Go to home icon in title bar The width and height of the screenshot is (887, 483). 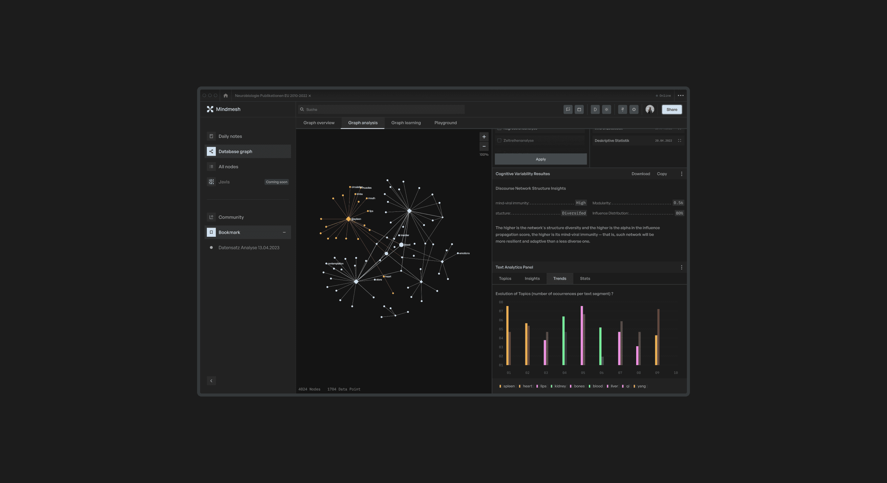pyautogui.click(x=225, y=96)
